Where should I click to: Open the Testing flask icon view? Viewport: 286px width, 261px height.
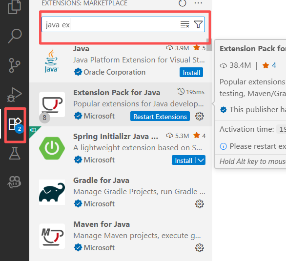(x=15, y=153)
